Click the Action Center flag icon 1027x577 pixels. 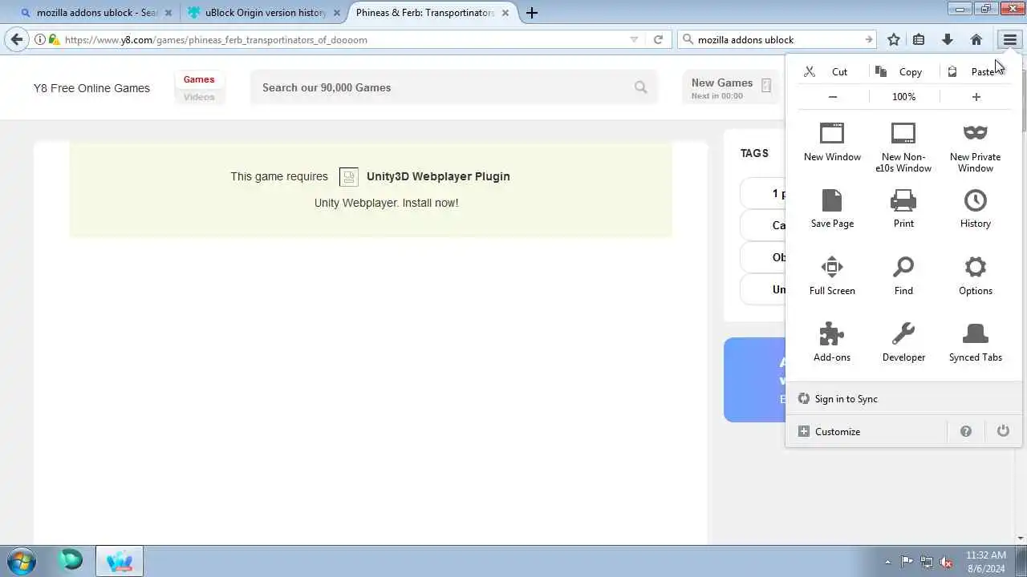click(x=907, y=562)
